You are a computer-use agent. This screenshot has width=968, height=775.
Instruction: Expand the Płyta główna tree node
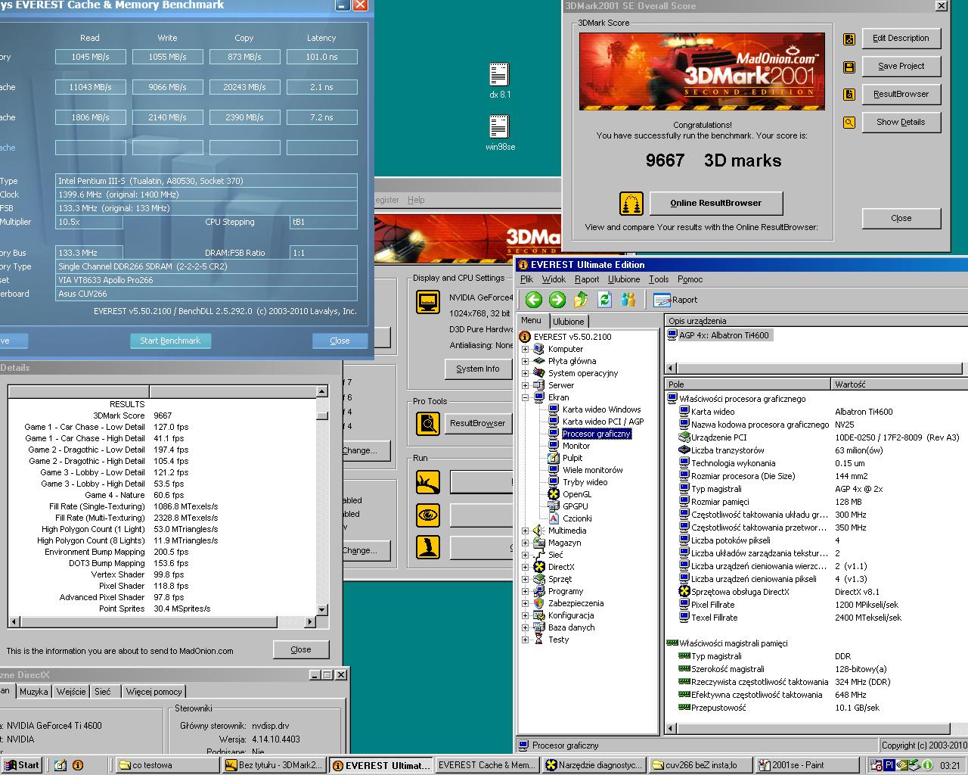tap(526, 361)
